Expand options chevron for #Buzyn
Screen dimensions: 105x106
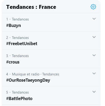pyautogui.click(x=94, y=19)
